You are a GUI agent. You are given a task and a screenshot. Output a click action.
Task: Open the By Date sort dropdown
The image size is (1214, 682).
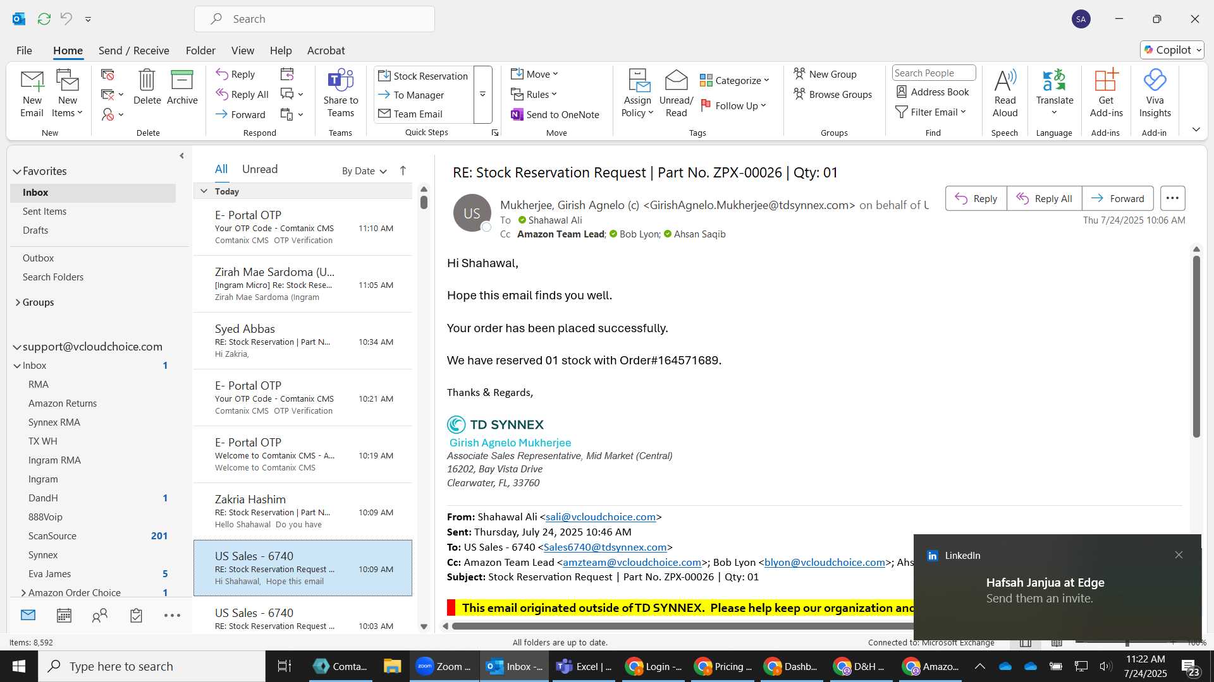point(364,171)
